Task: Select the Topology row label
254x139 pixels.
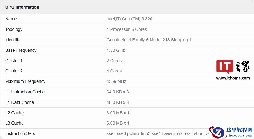Action: tap(14, 29)
